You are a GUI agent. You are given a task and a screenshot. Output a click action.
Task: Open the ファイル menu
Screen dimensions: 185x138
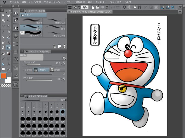point(14,2)
